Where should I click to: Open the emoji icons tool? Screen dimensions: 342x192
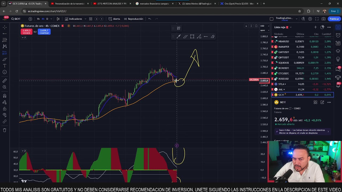(x=5, y=72)
